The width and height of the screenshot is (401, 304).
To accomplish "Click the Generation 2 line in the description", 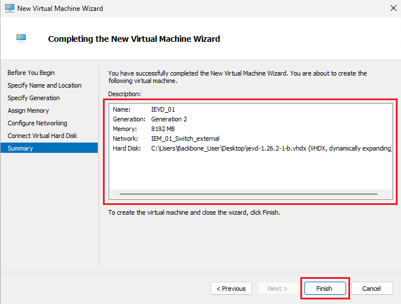I will pos(169,119).
